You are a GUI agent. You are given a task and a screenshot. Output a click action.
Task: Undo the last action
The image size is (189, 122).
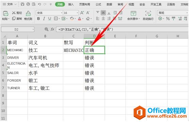[39, 4]
